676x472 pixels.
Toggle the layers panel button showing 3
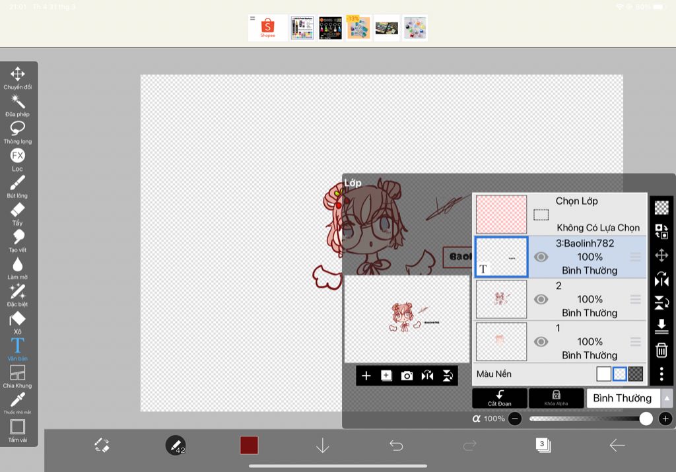[543, 445]
